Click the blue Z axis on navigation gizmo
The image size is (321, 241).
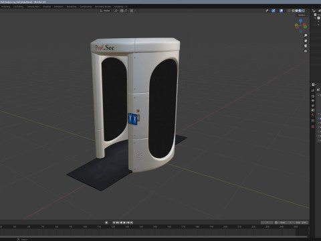point(301,21)
